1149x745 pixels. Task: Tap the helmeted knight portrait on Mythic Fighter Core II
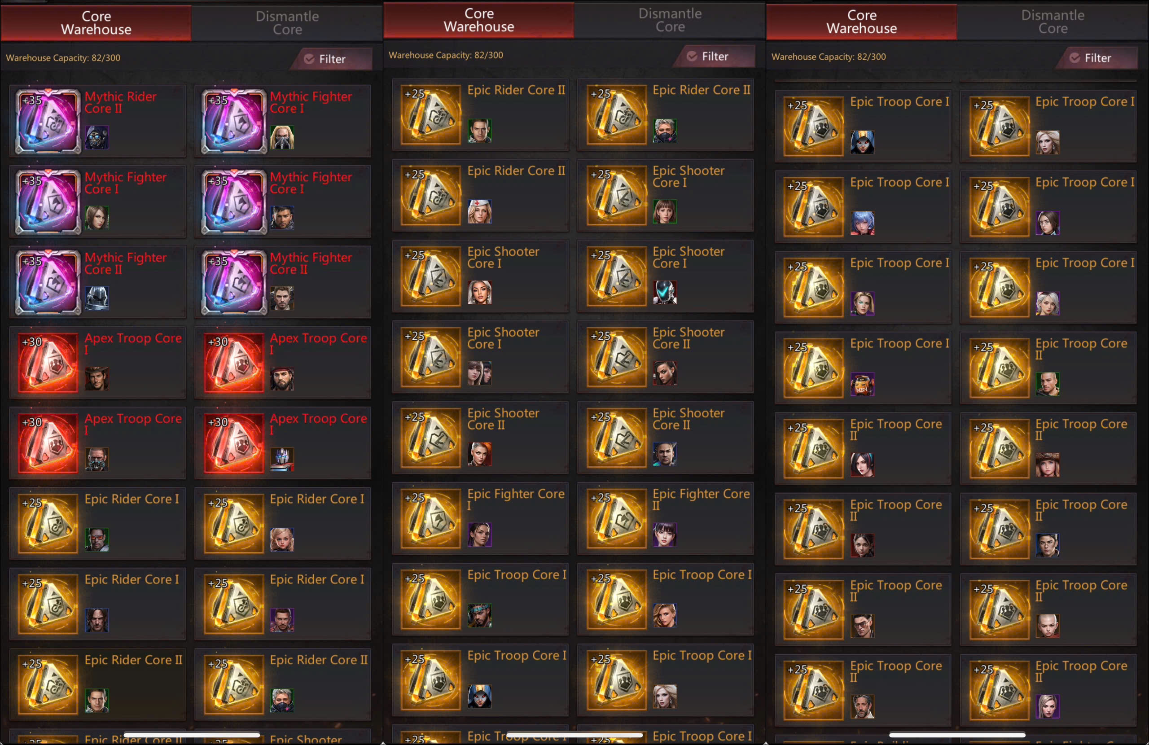(96, 298)
